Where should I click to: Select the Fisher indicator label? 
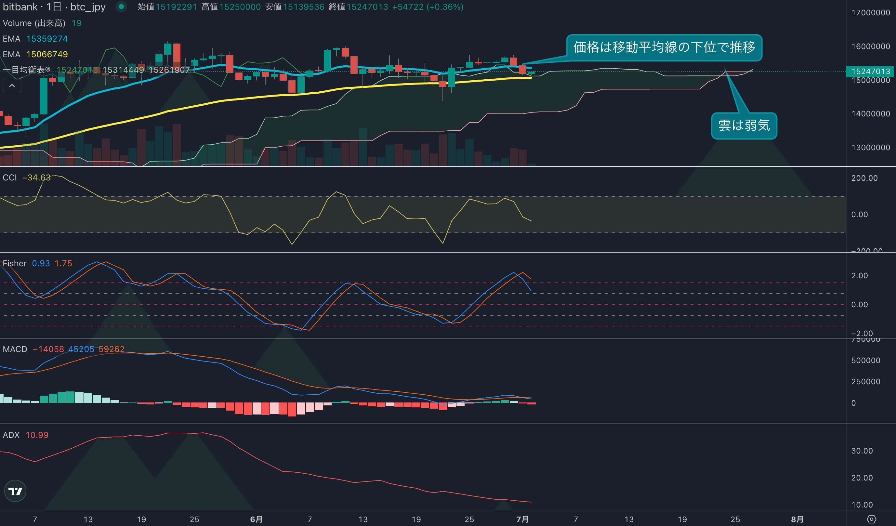pos(15,263)
